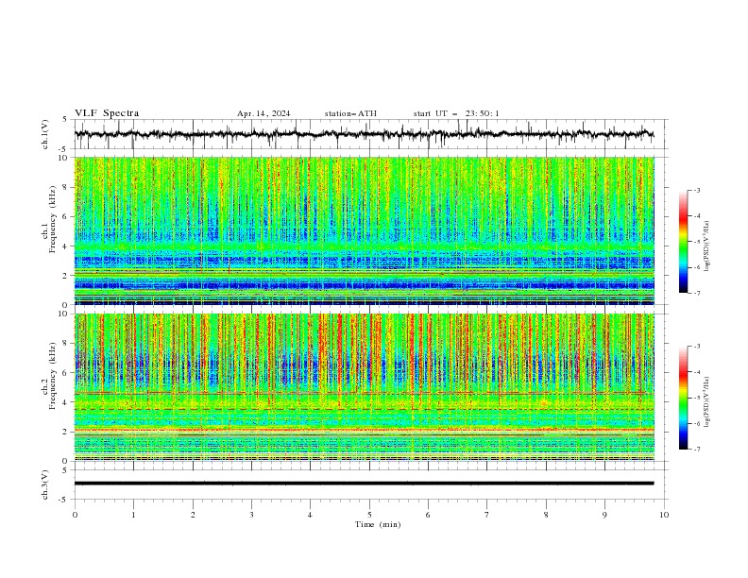The width and height of the screenshot is (748, 578).
Task: Click time axis tick label '5'
Action: coord(369,515)
